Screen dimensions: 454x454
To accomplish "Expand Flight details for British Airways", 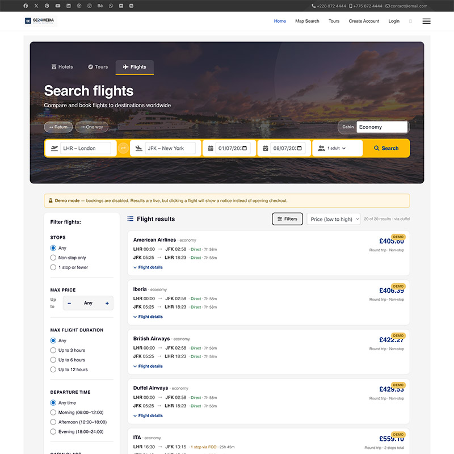I will 148,366.
